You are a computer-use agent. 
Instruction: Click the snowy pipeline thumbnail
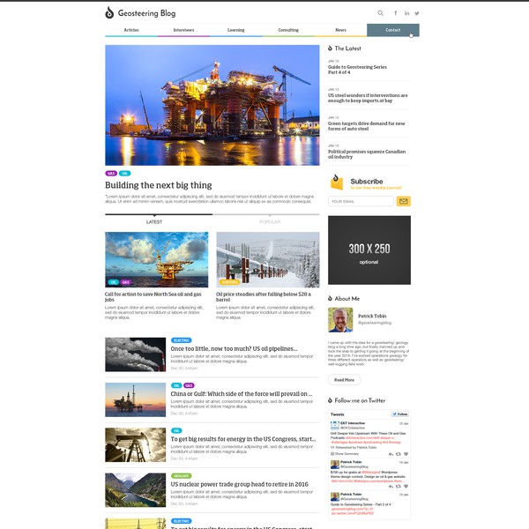(x=268, y=259)
